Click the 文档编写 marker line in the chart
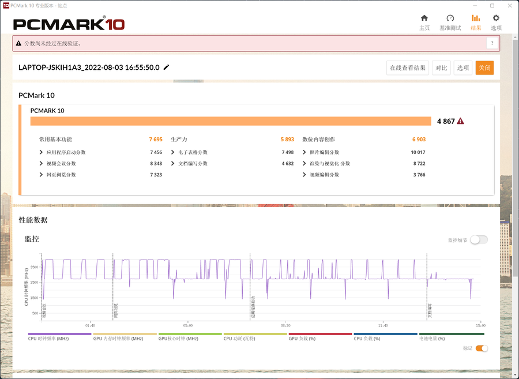This screenshot has height=379, width=519. (x=427, y=287)
